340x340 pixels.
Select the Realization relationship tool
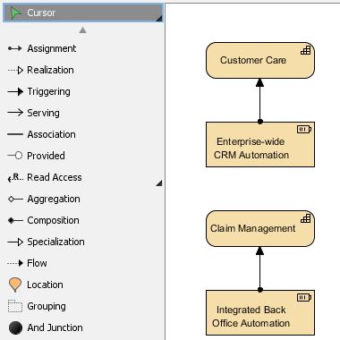pos(82,70)
